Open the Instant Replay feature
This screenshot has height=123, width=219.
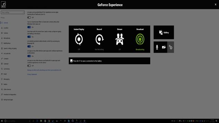(x=79, y=39)
